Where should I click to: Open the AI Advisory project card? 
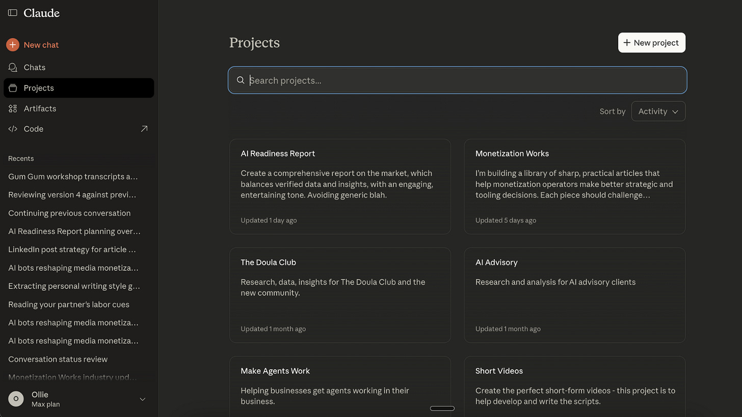click(574, 295)
